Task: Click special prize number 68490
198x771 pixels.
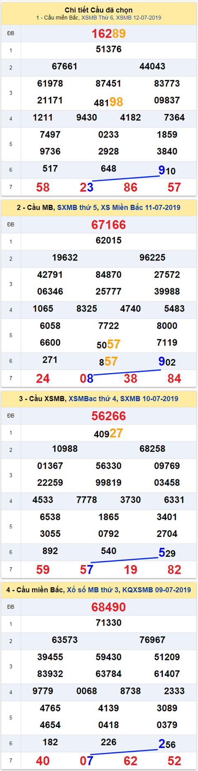Action: tap(108, 607)
